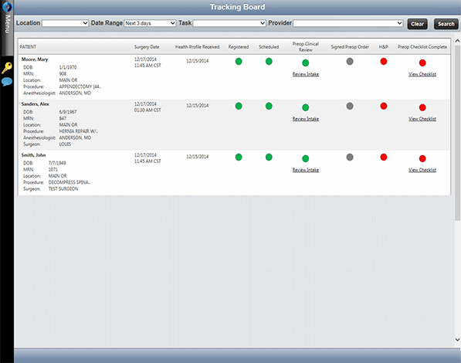
Task: Click the scrollbar down arrow
Action: coord(457,340)
